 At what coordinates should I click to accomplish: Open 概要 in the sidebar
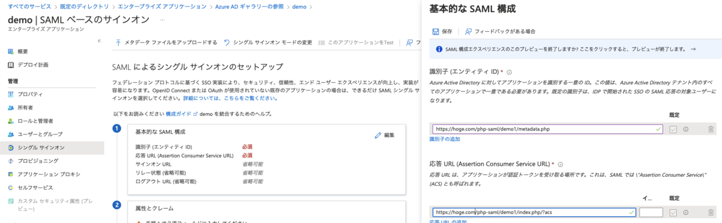point(22,52)
